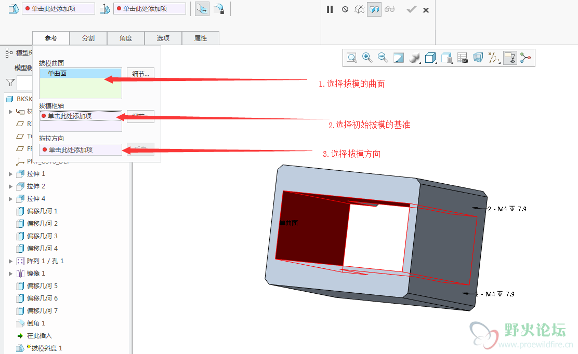Open the 选项 tab
578x354 pixels.
[163, 38]
